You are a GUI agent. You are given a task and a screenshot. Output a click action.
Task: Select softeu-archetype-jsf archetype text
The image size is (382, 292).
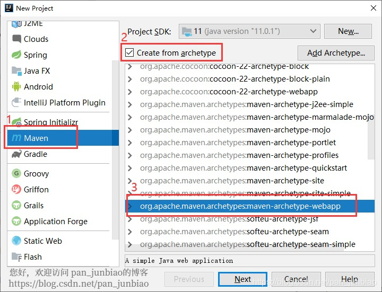[x=229, y=219]
